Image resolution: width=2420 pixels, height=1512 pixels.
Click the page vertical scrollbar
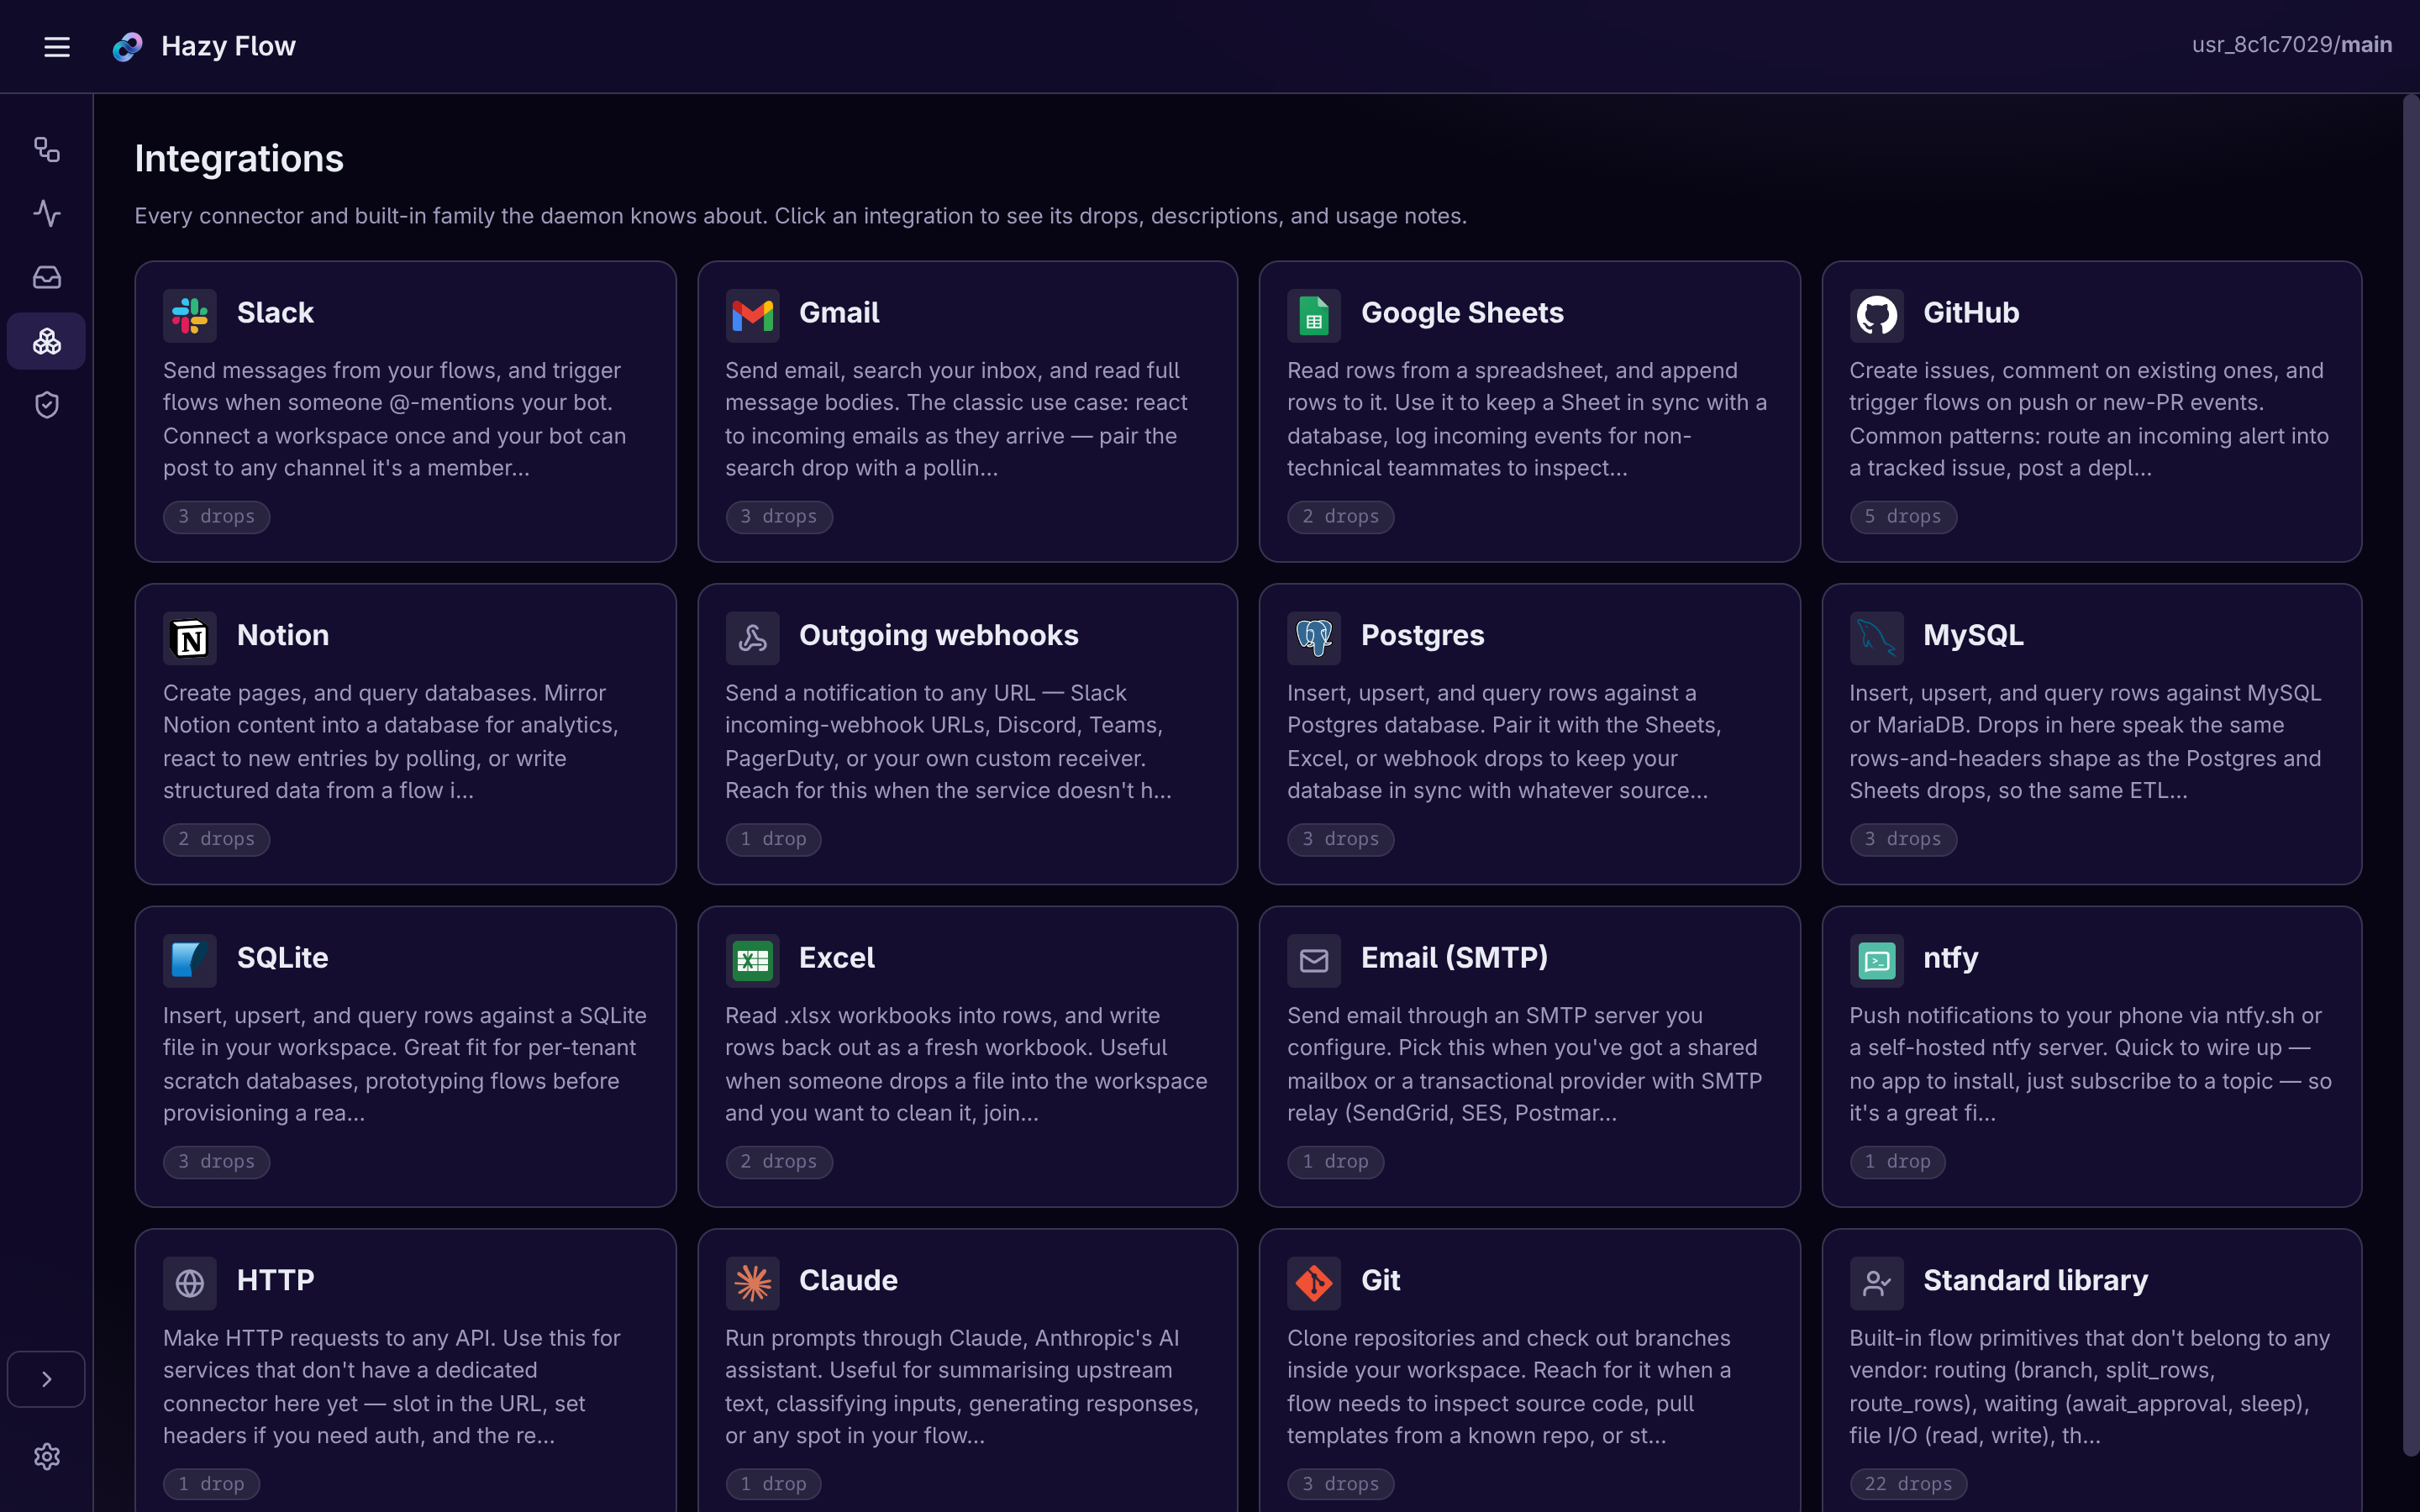pyautogui.click(x=2411, y=775)
